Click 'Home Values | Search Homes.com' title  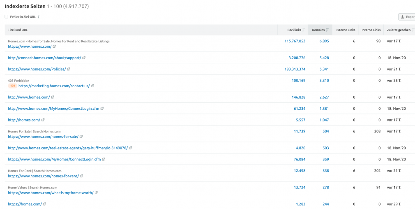click(x=32, y=188)
